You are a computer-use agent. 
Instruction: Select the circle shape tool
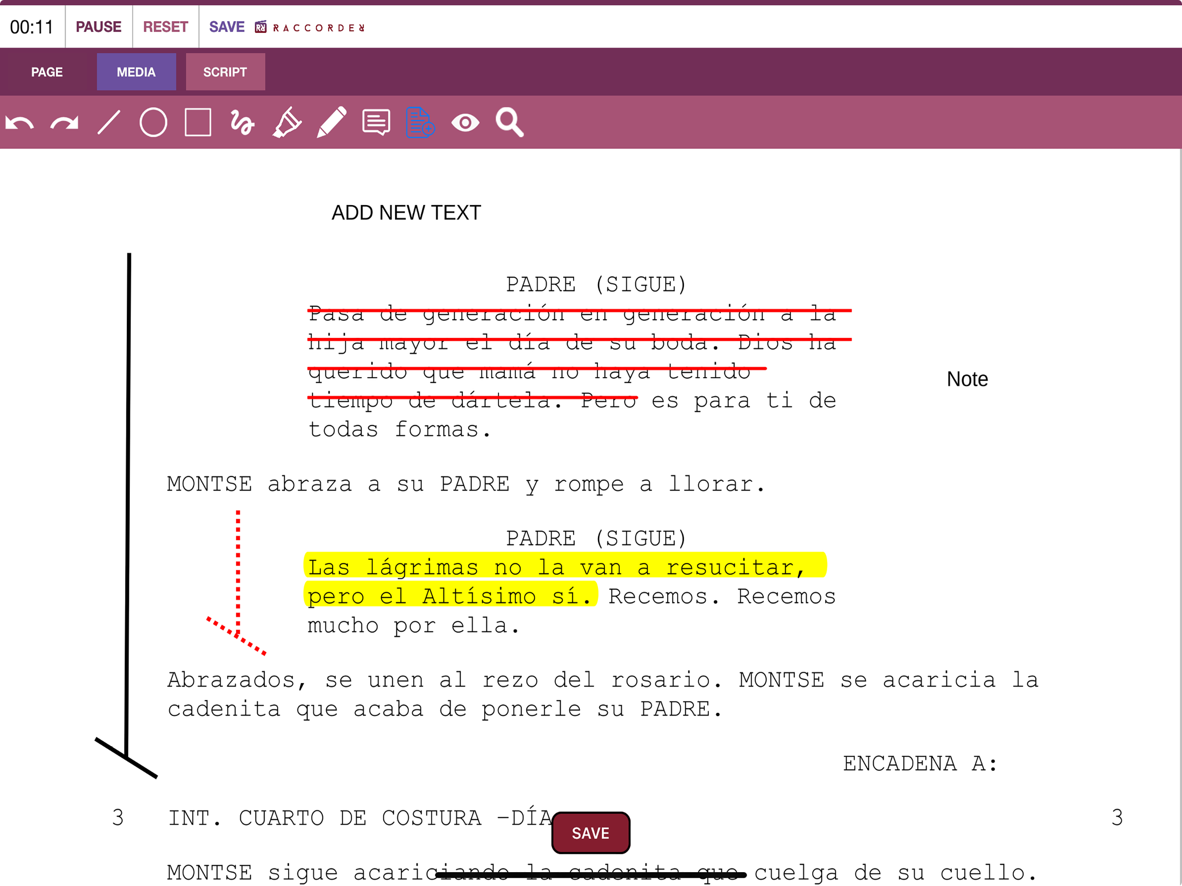[x=153, y=122]
